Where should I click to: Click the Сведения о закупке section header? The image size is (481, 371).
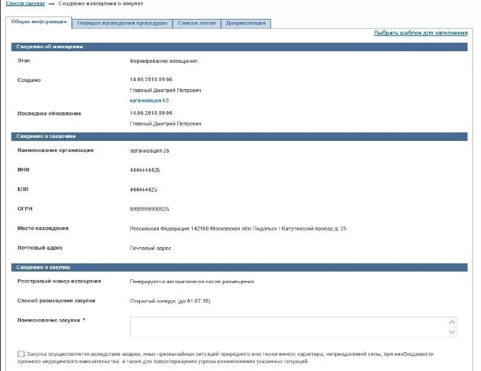(239, 267)
